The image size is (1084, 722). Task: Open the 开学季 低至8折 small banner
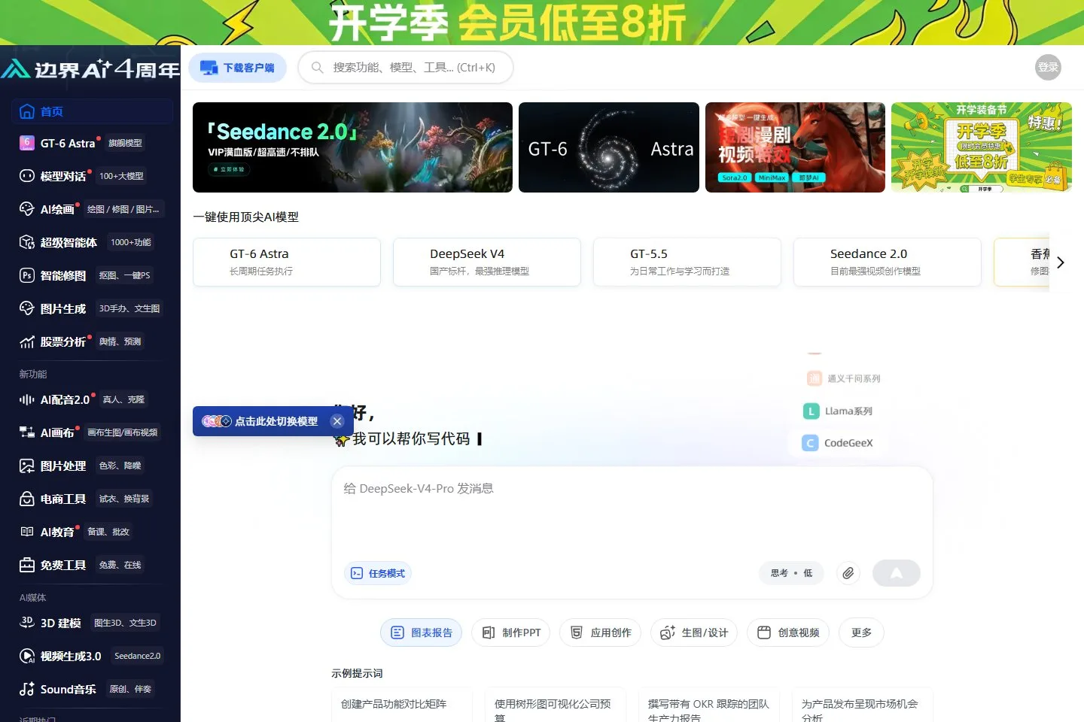[x=982, y=147]
